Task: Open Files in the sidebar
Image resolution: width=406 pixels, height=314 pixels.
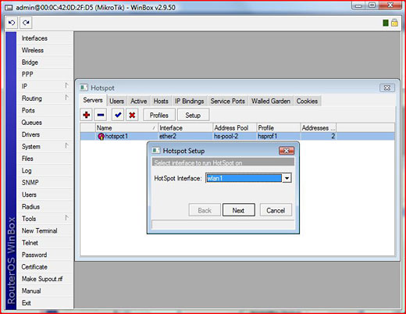Action: coord(27,159)
